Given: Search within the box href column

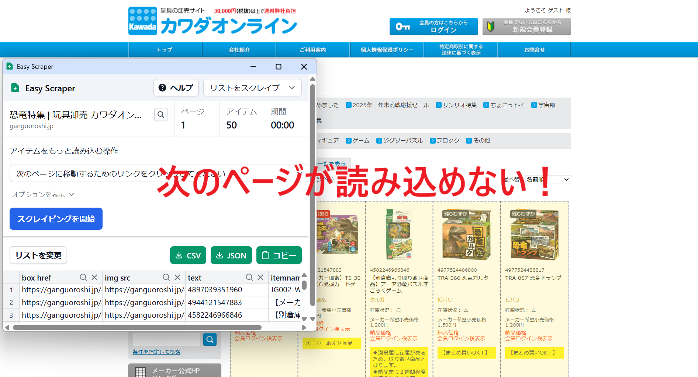Looking at the screenshot, I should [83, 277].
